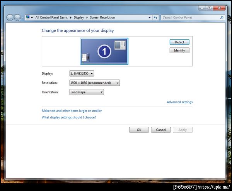Open 'Make text and other items larger or smaller'

pos(72,111)
